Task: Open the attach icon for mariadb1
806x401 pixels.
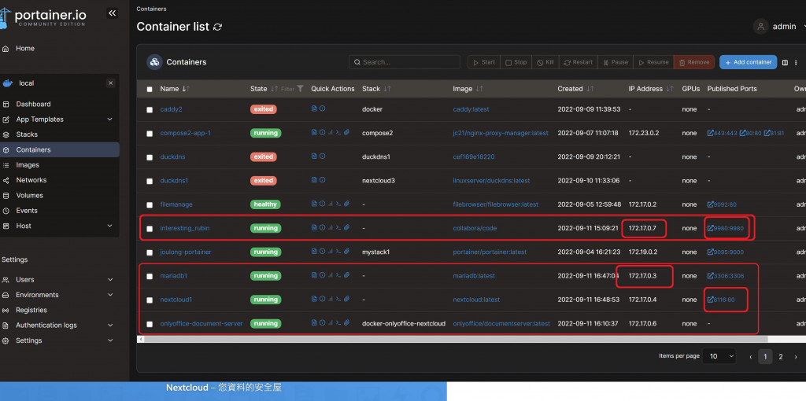Action: [x=346, y=275]
